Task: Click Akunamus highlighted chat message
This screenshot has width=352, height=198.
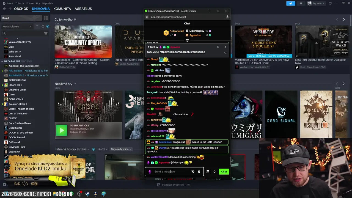Action: [x=187, y=142]
